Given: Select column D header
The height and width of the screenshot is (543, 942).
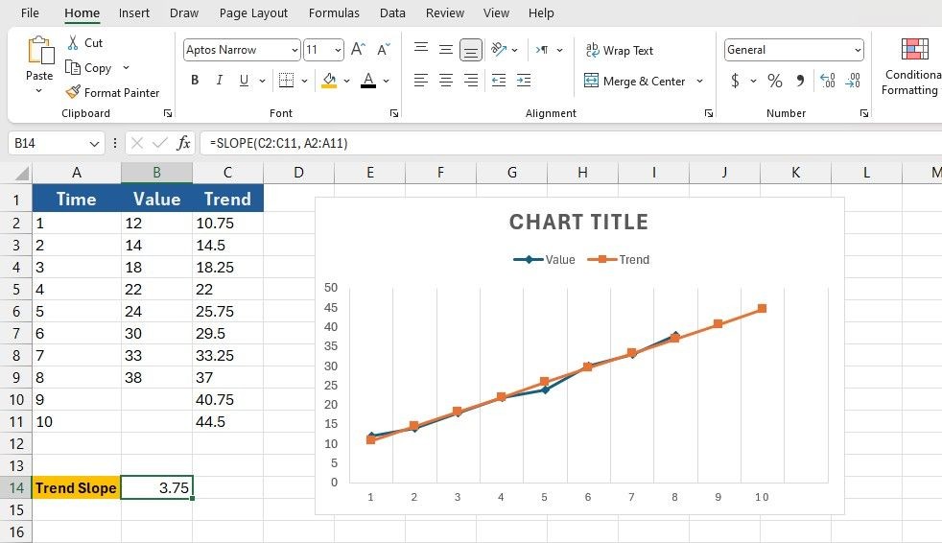Looking at the screenshot, I should coord(298,173).
